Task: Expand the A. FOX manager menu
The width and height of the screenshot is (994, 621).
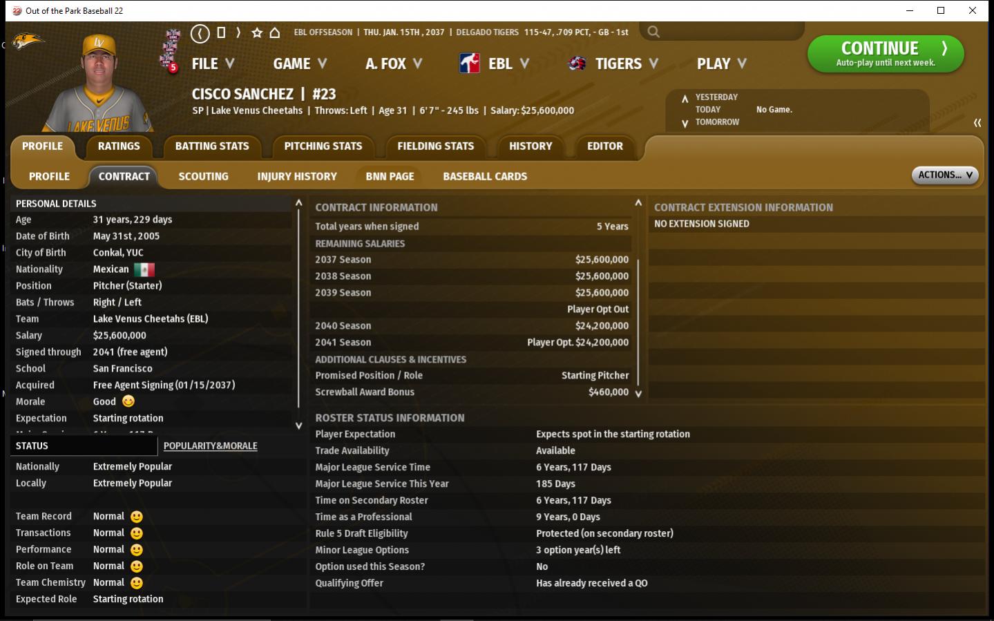Action: pyautogui.click(x=394, y=64)
